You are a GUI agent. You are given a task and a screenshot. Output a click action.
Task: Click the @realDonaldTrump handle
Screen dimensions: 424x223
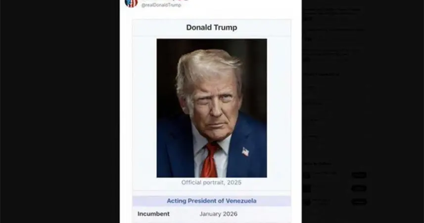(x=161, y=5)
